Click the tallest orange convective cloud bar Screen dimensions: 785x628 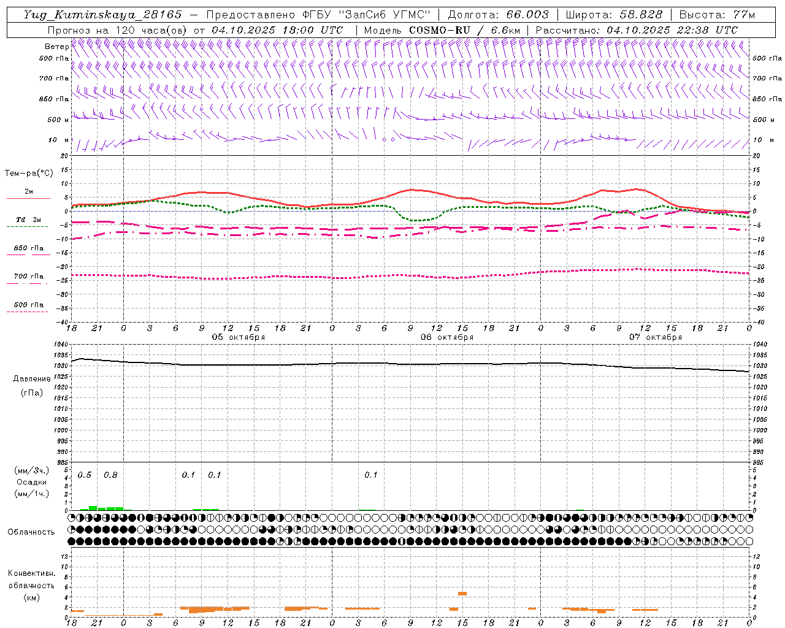click(x=462, y=594)
